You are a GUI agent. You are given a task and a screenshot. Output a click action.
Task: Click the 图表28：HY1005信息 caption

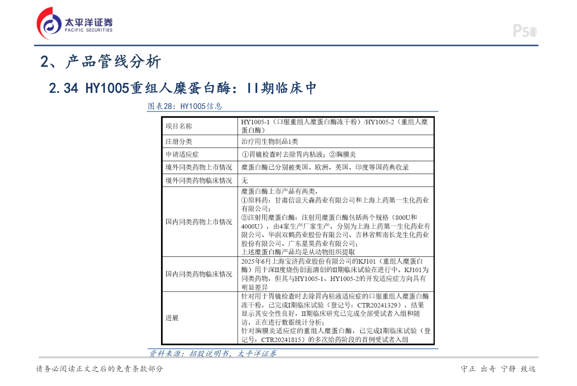tap(185, 106)
